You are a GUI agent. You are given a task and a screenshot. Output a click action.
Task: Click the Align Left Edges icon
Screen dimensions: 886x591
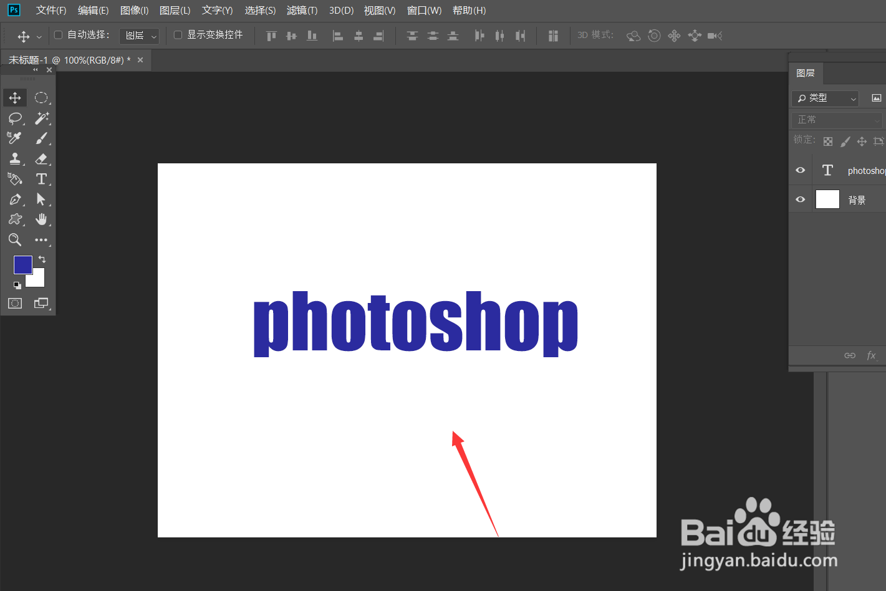[338, 36]
